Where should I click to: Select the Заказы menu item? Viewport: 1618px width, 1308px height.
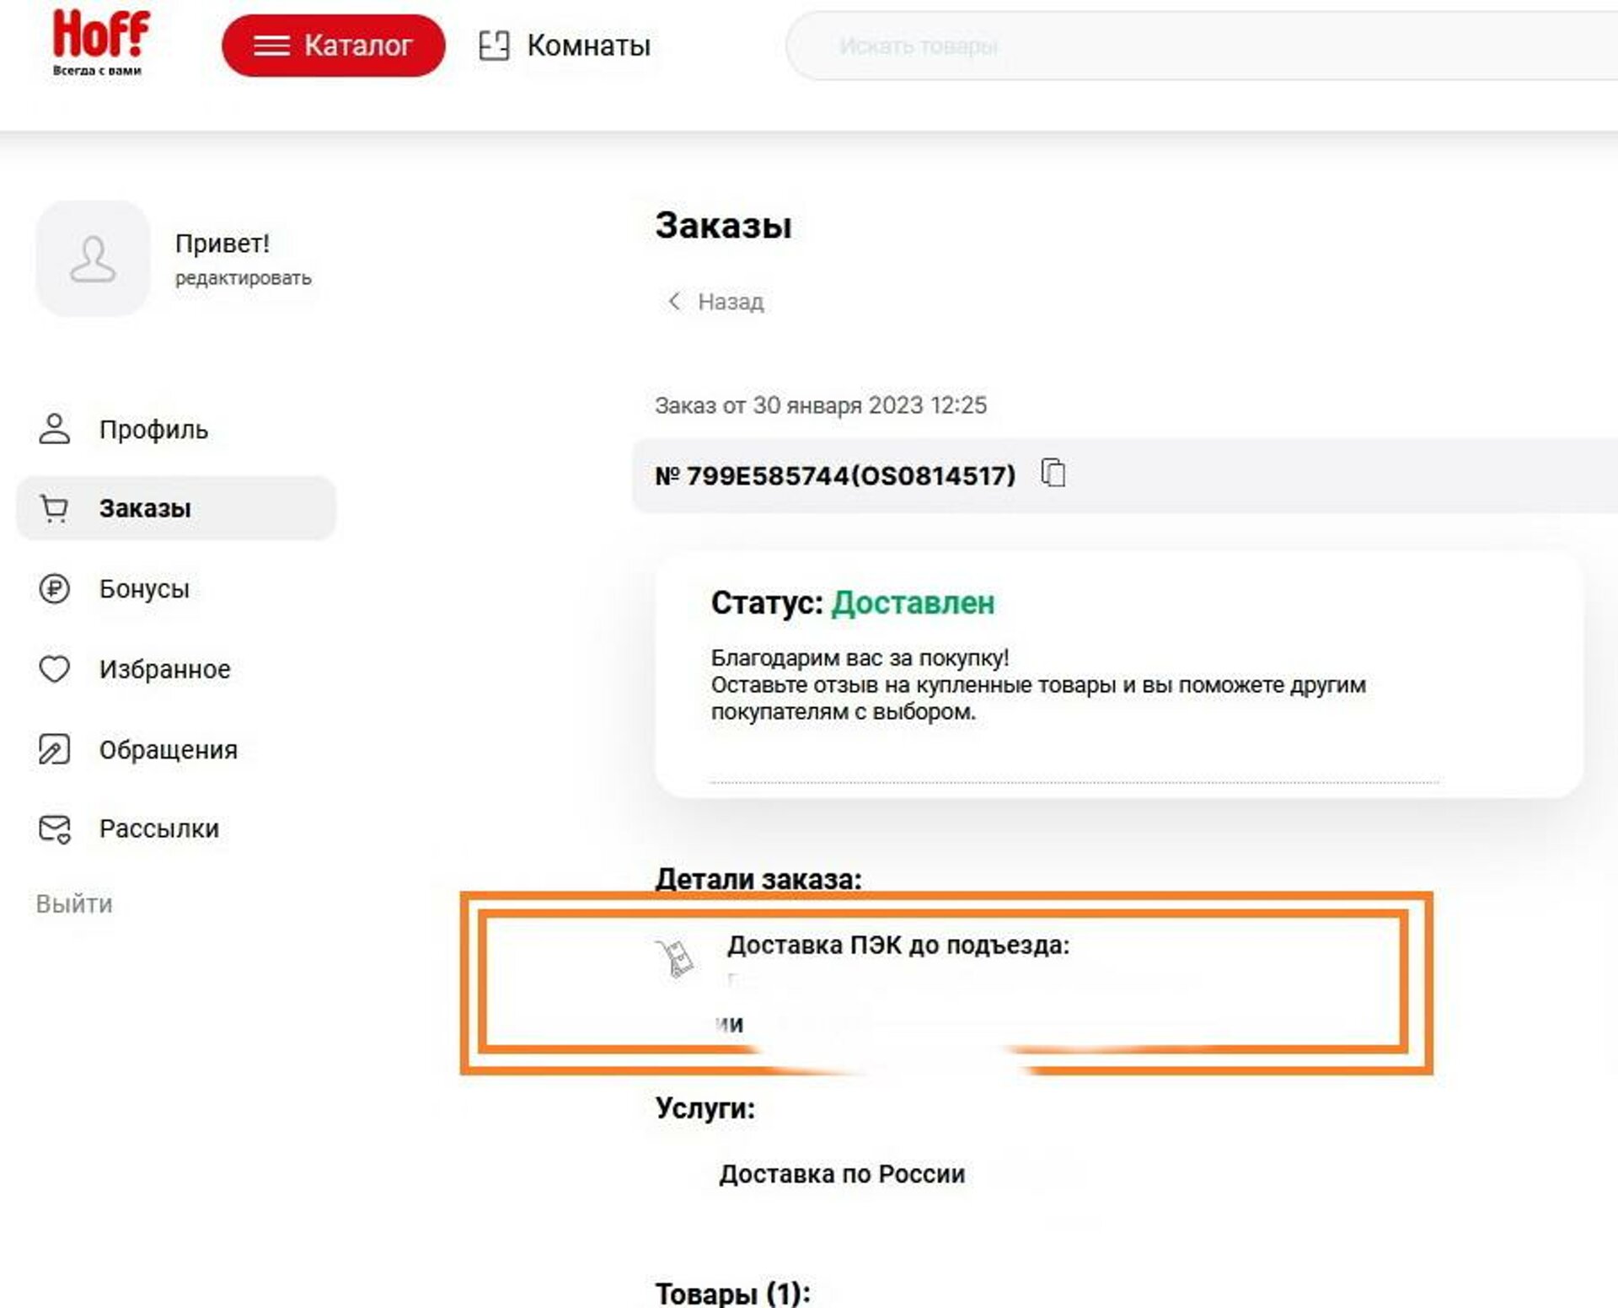coord(175,508)
